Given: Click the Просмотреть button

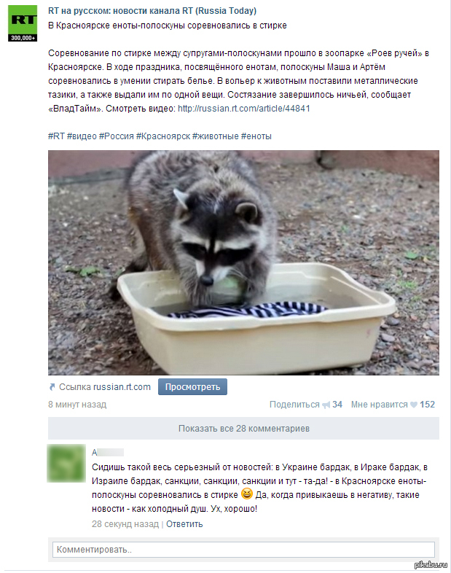Looking at the screenshot, I should [x=192, y=387].
